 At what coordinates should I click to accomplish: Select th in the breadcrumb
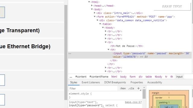(x=172, y=77)
